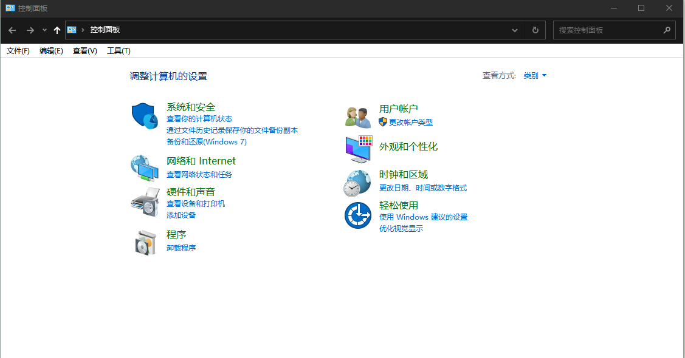Image resolution: width=685 pixels, height=358 pixels.
Task: Open the 工具(T) menu
Action: point(119,50)
